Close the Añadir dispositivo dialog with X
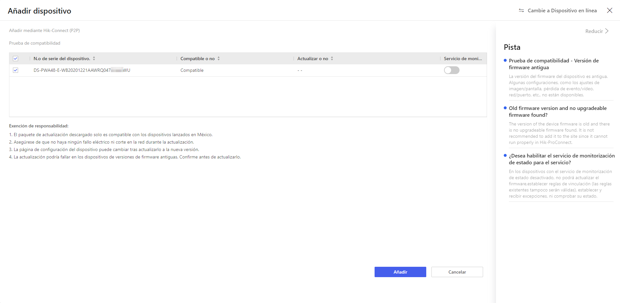 610,11
